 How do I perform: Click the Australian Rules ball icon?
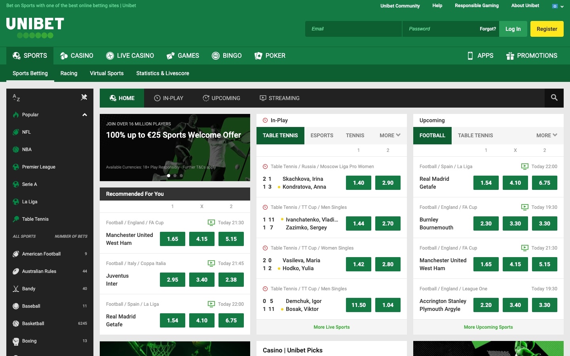[x=16, y=271]
